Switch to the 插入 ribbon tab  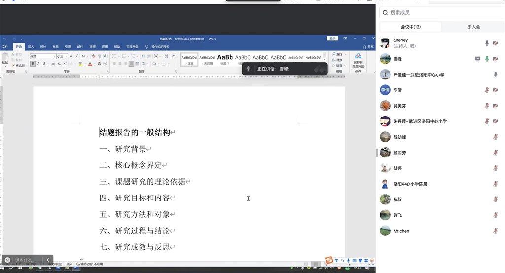point(31,47)
